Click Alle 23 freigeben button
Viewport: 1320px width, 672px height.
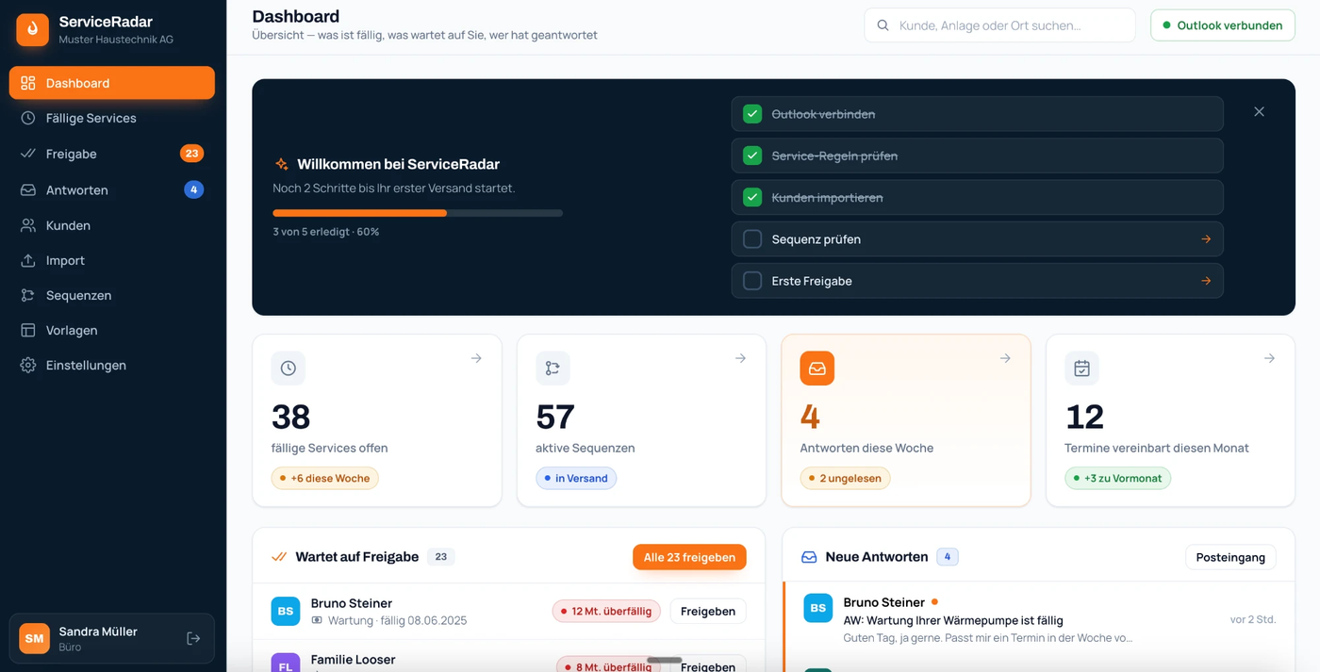pyautogui.click(x=689, y=557)
